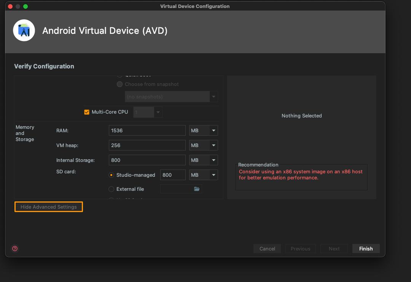Viewport: 411px width, 282px height.
Task: Click the Next button
Action: (x=334, y=249)
